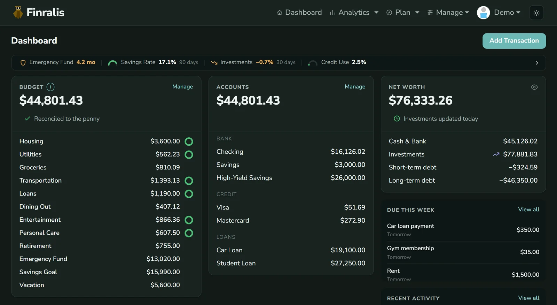
Task: Click the Long-term debt net worth row
Action: click(x=463, y=181)
